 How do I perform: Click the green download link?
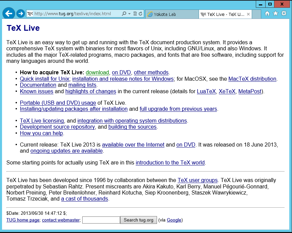(x=97, y=73)
